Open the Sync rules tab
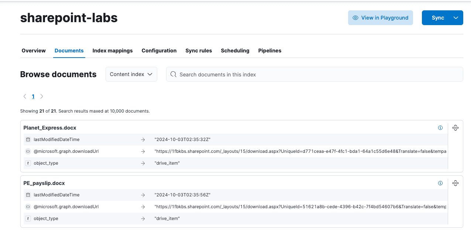471x230 pixels. pos(199,51)
